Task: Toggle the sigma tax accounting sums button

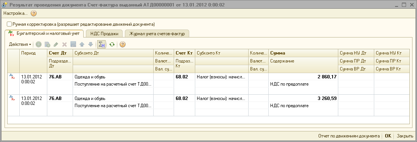Action: point(101,44)
